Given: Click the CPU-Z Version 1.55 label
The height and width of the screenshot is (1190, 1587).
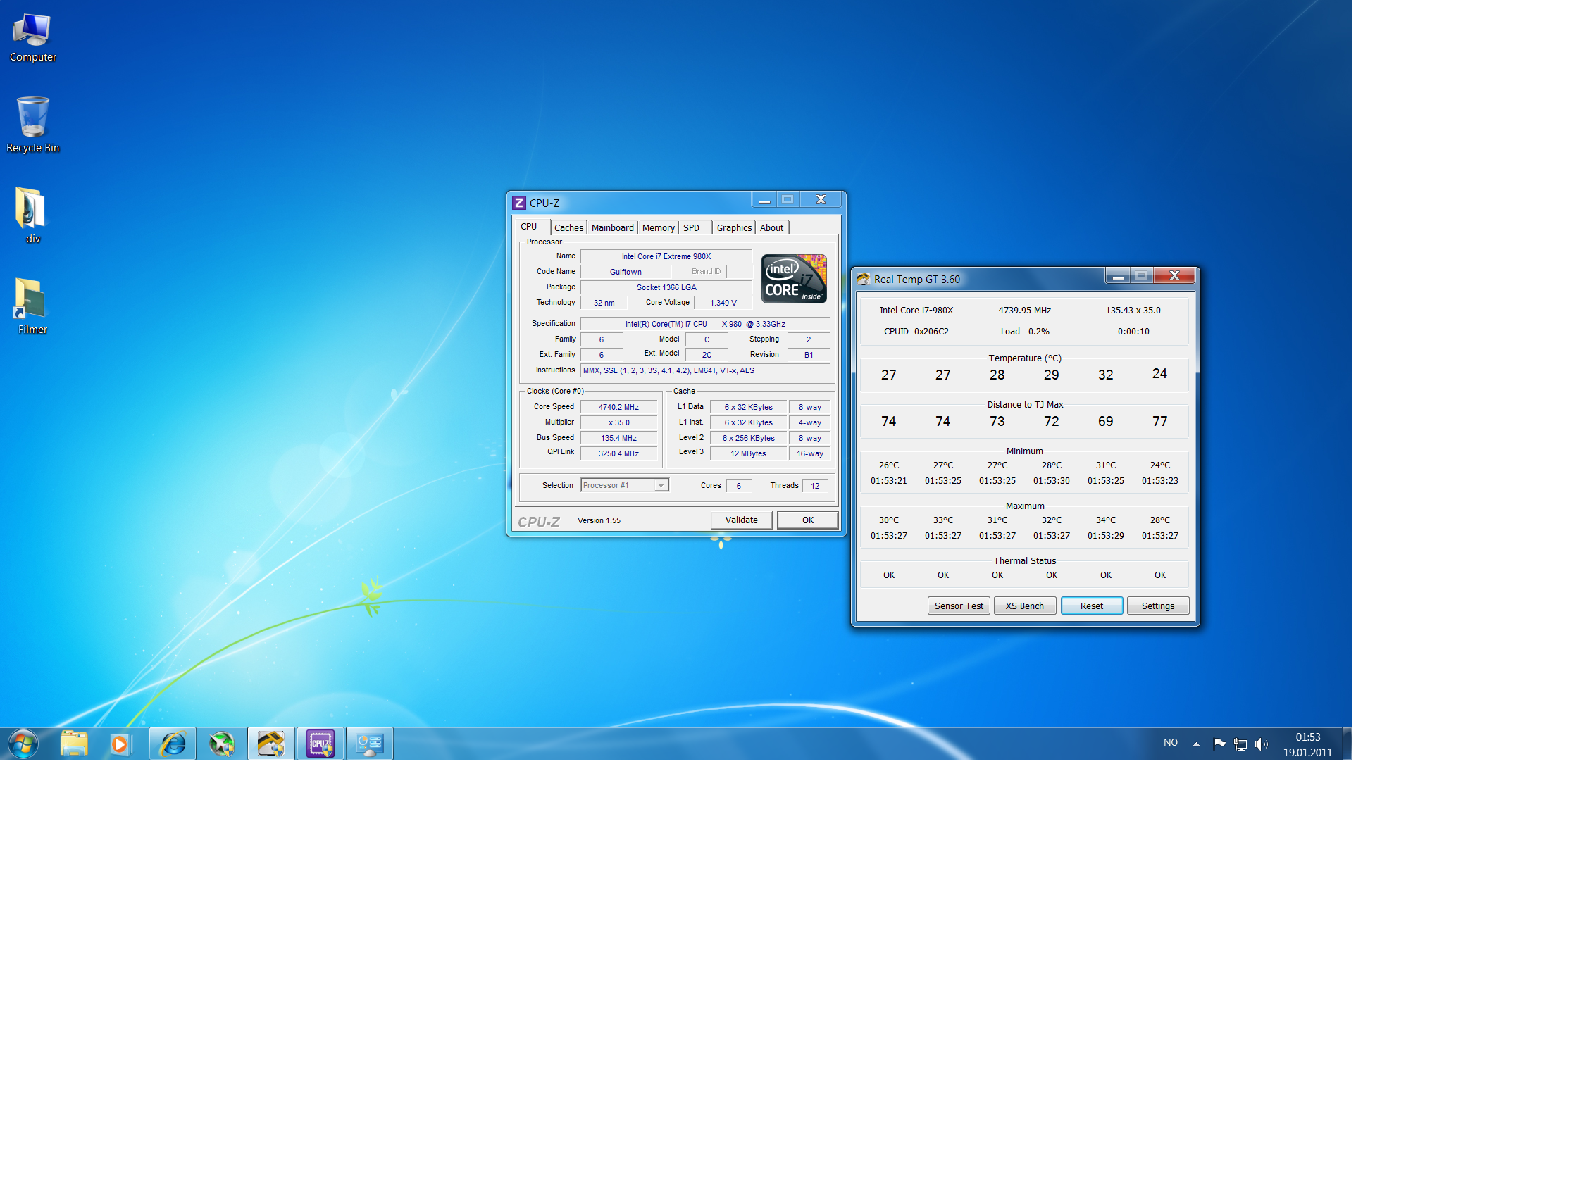Looking at the screenshot, I should click(598, 521).
